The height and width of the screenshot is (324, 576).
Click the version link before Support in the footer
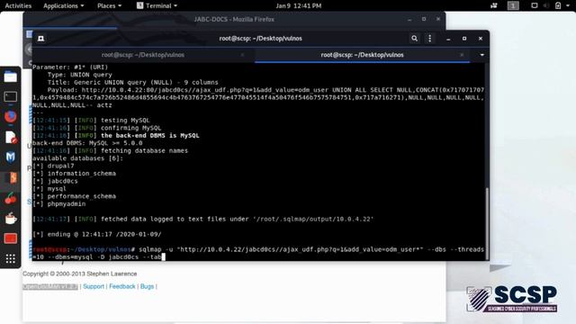50,286
